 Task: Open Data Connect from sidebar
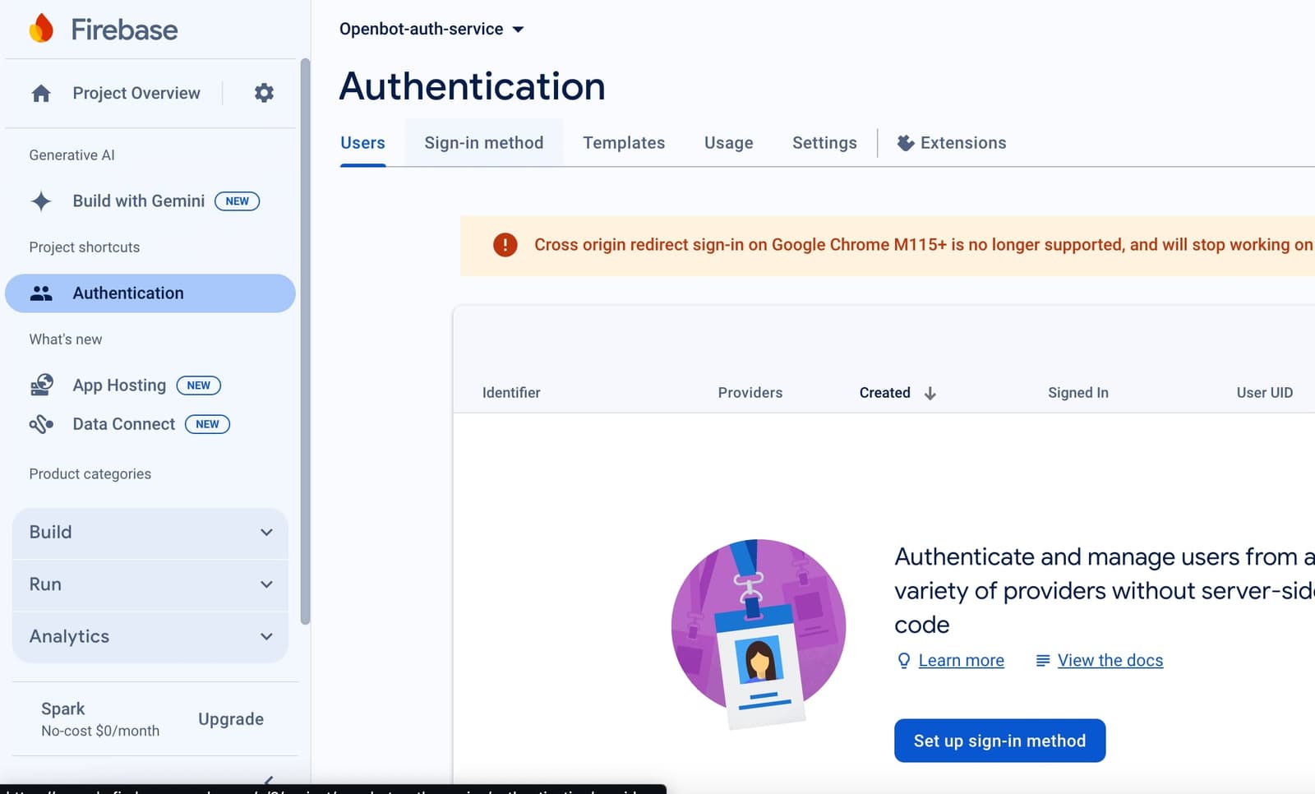(124, 424)
